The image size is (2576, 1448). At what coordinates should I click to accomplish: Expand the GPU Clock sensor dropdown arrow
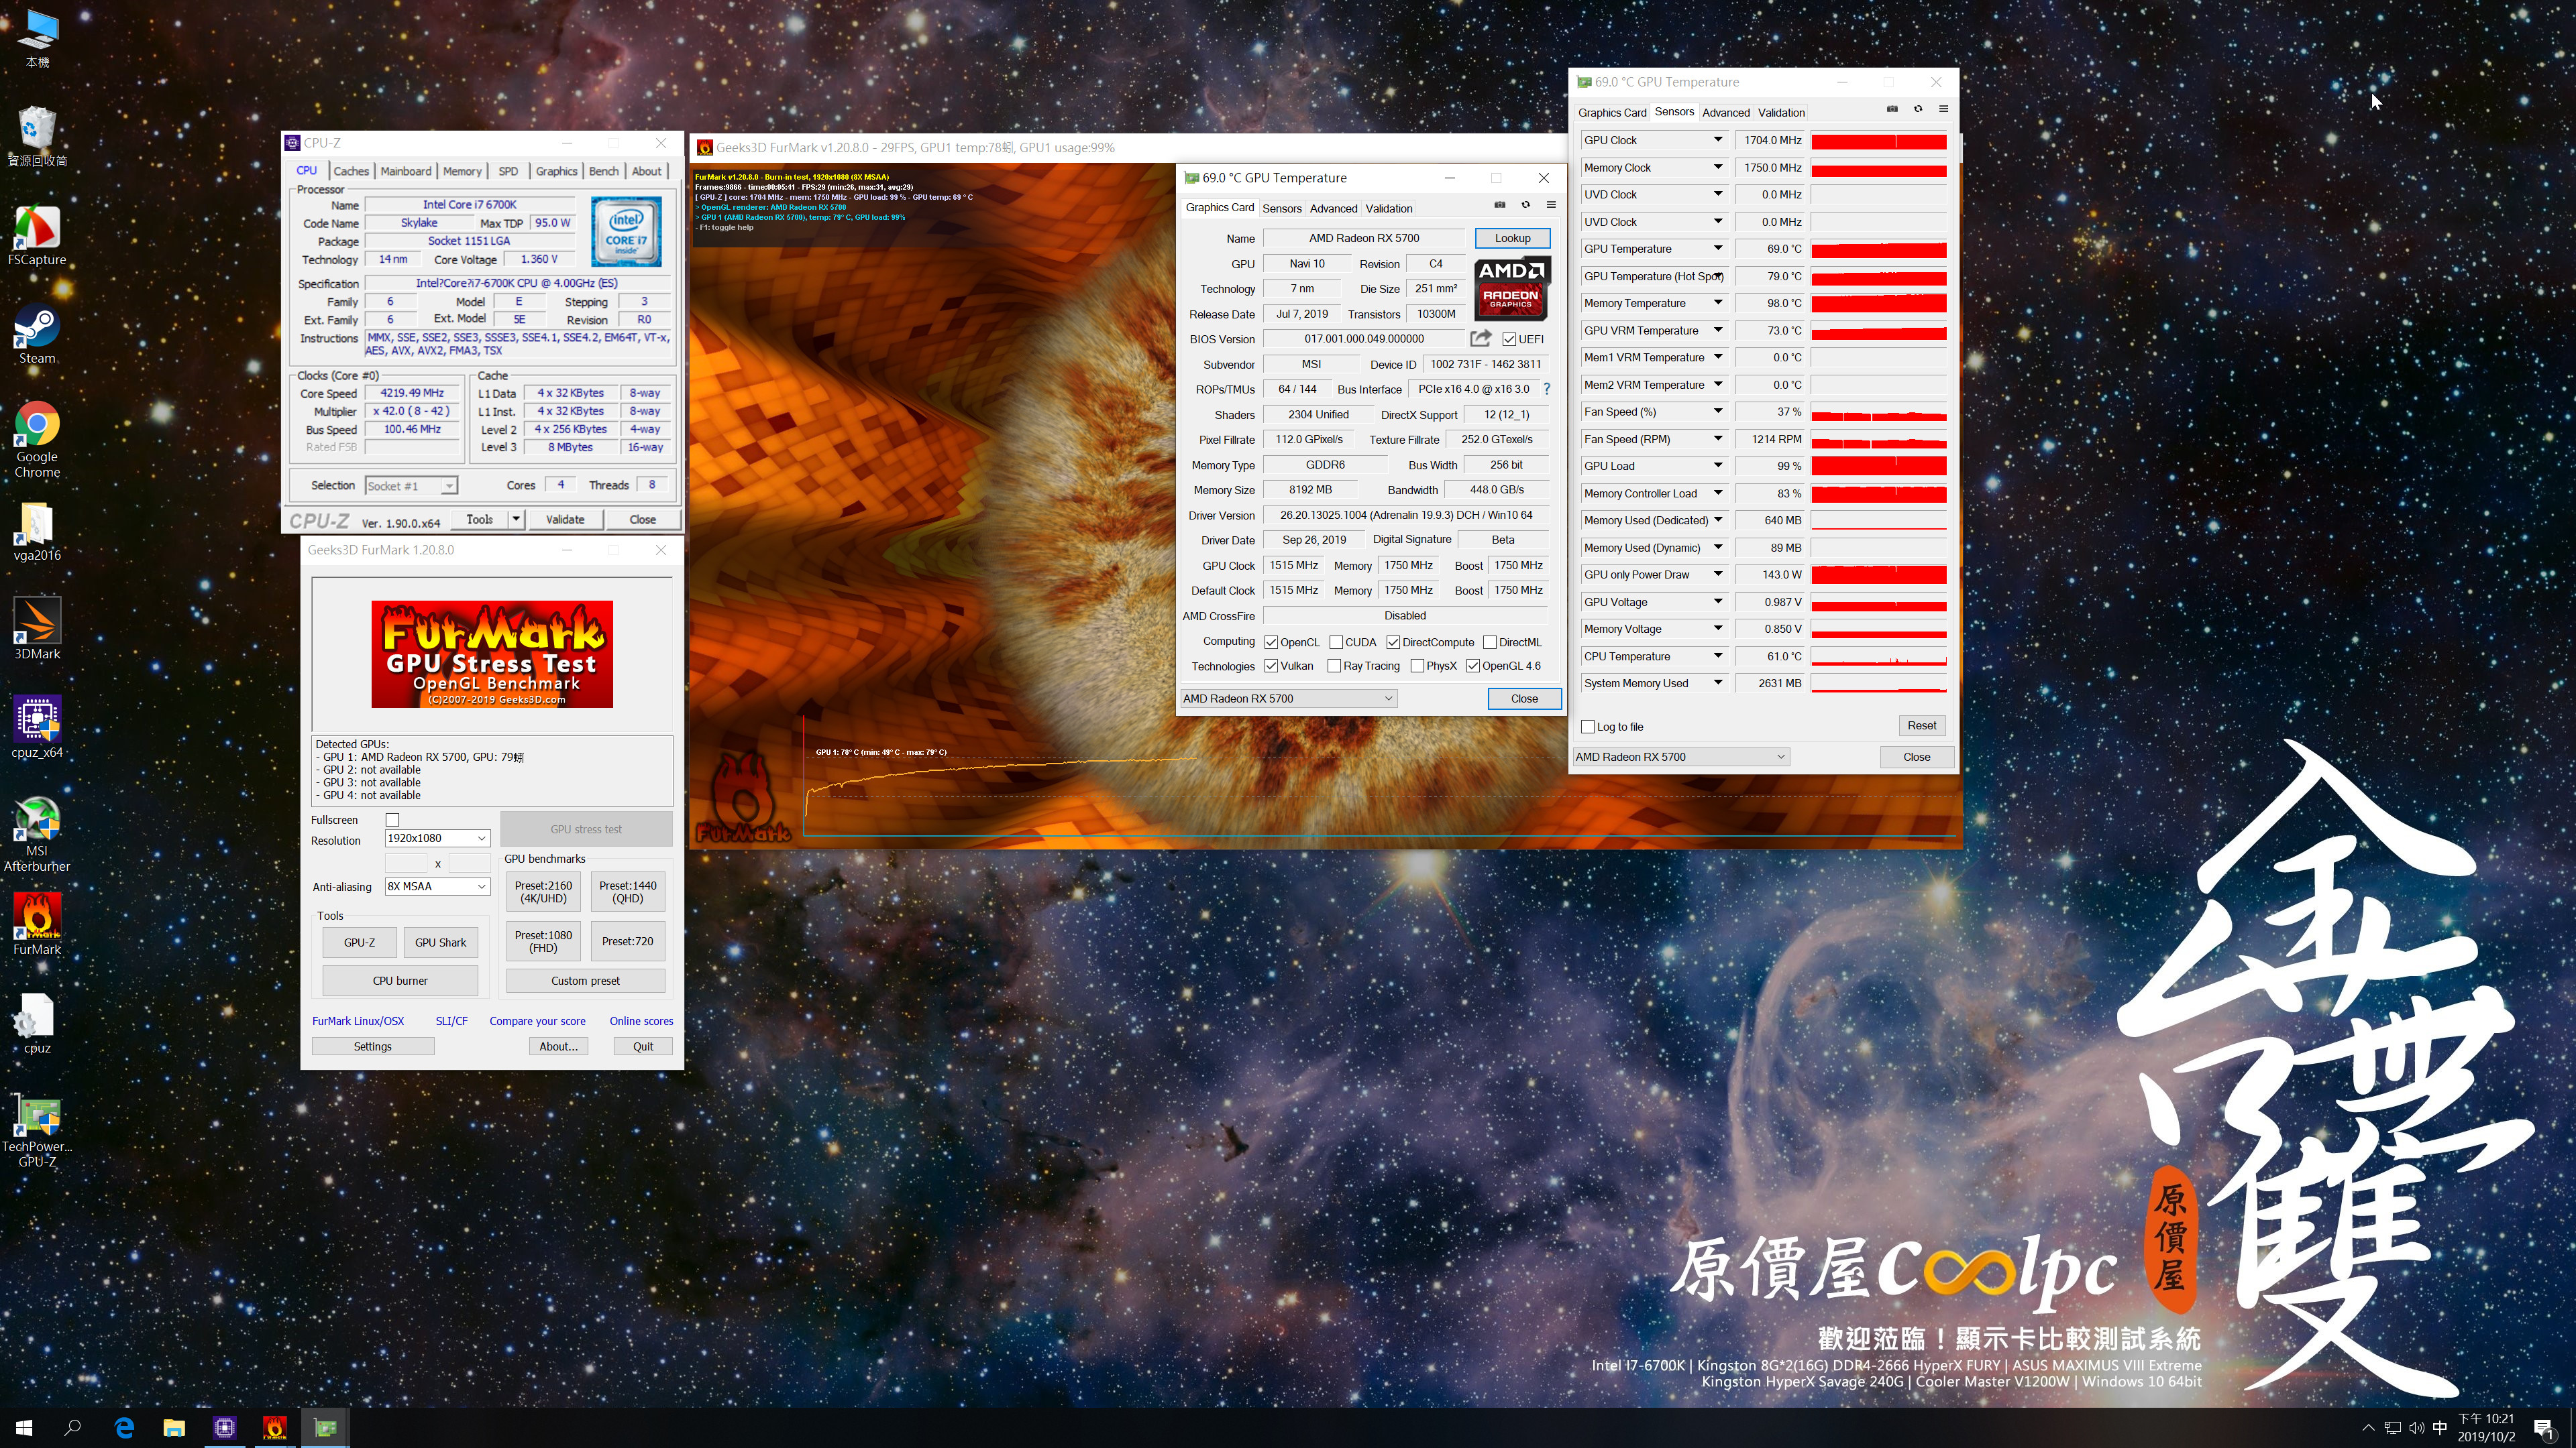(x=1718, y=140)
